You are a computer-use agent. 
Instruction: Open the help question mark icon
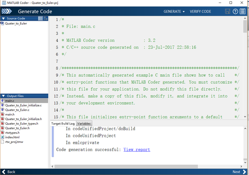pos(236,11)
